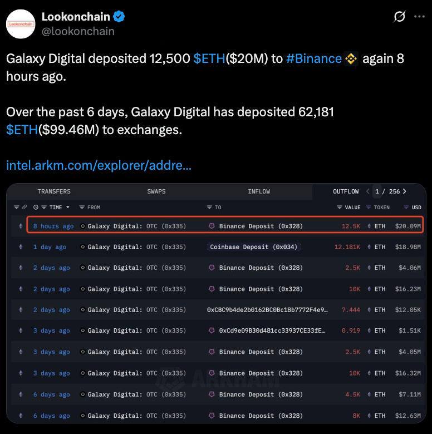Click the first $ETH cashtag in the tweet

[x=209, y=58]
